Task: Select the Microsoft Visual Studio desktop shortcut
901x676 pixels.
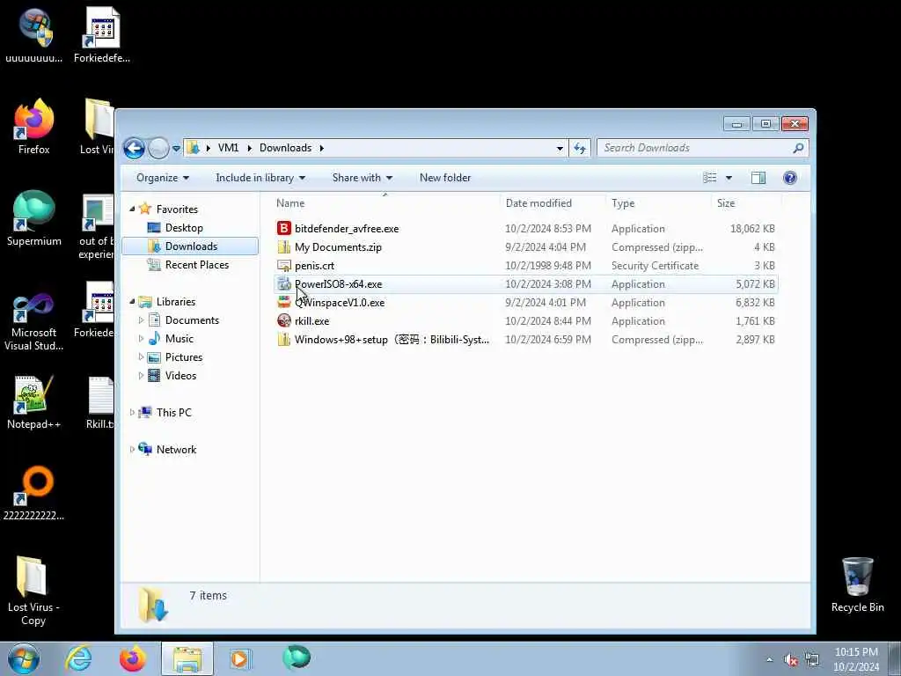Action: (x=34, y=322)
